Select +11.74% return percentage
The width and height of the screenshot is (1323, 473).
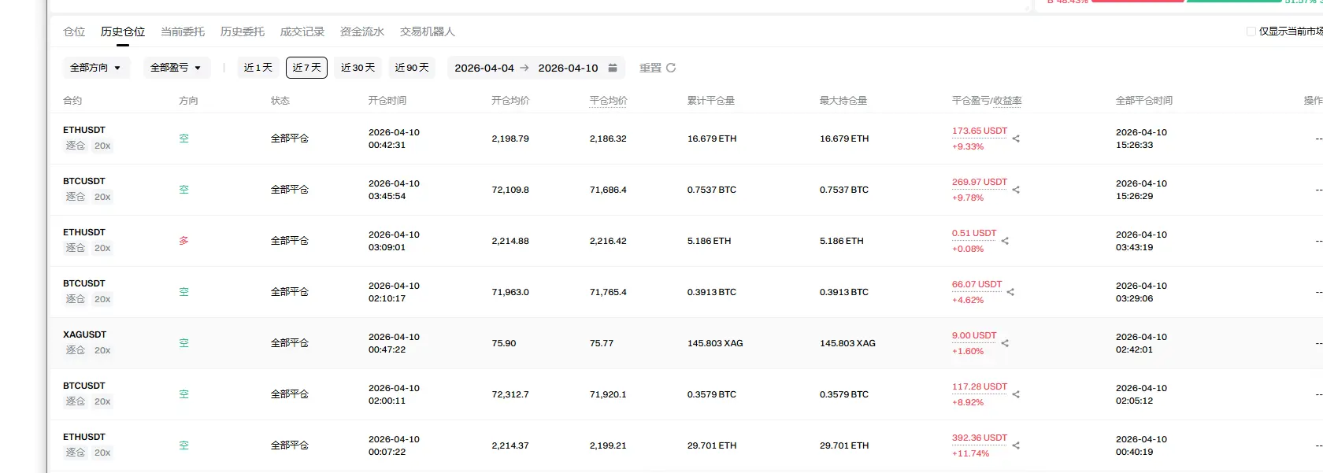970,453
